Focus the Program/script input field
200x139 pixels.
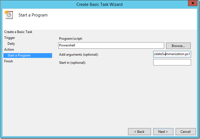click(111, 46)
